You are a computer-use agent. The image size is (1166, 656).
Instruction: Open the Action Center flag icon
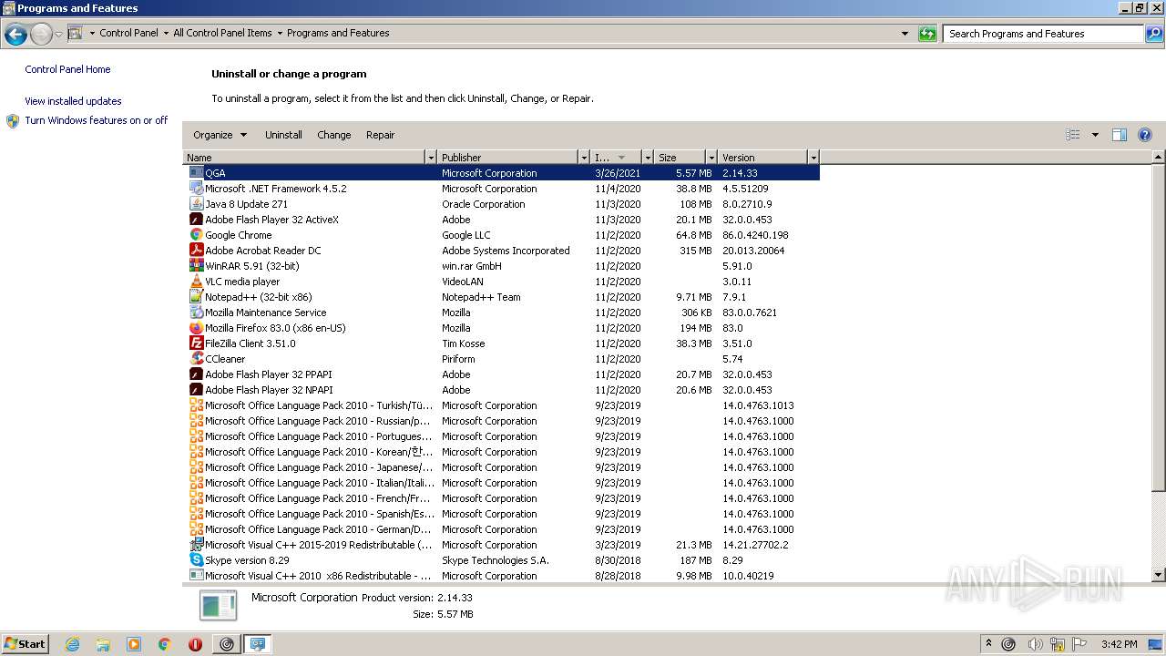(x=1080, y=644)
